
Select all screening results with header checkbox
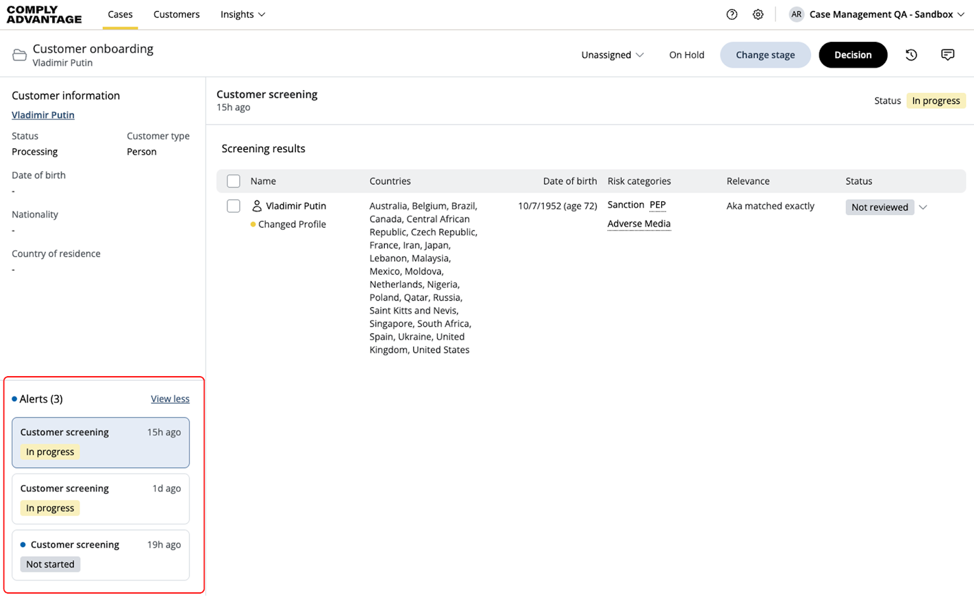point(233,181)
